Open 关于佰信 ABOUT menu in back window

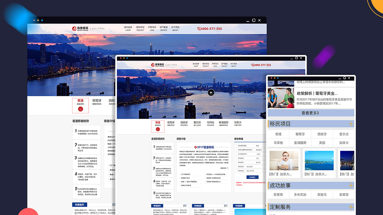175,28
